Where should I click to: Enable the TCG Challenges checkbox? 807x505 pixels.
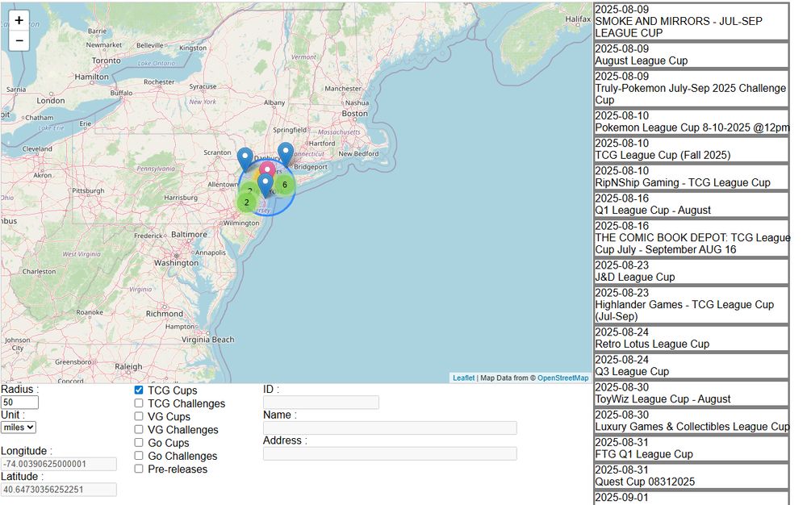(139, 403)
